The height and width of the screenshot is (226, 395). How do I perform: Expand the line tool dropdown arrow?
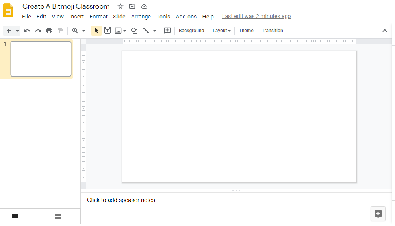click(155, 31)
